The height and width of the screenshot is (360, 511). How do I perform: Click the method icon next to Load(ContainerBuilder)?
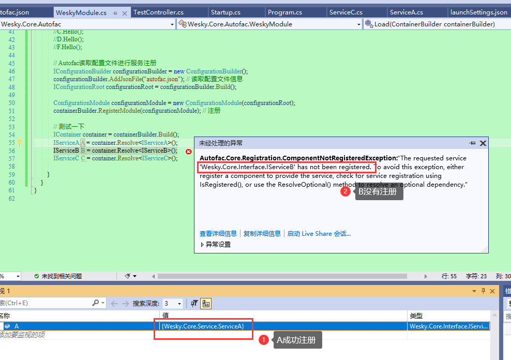tap(369, 24)
